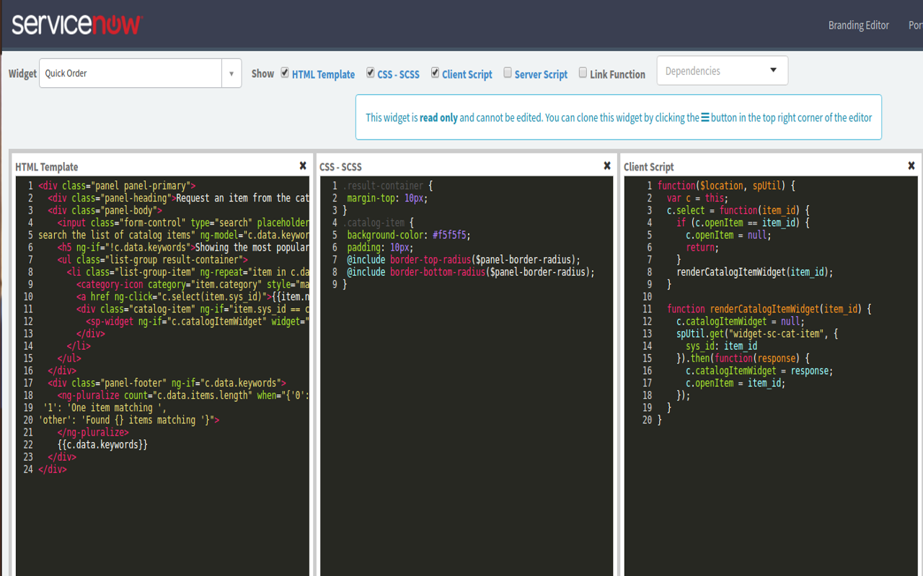This screenshot has height=576, width=923.
Task: Click CSS 'border-top-radius' include line
Action: point(463,260)
